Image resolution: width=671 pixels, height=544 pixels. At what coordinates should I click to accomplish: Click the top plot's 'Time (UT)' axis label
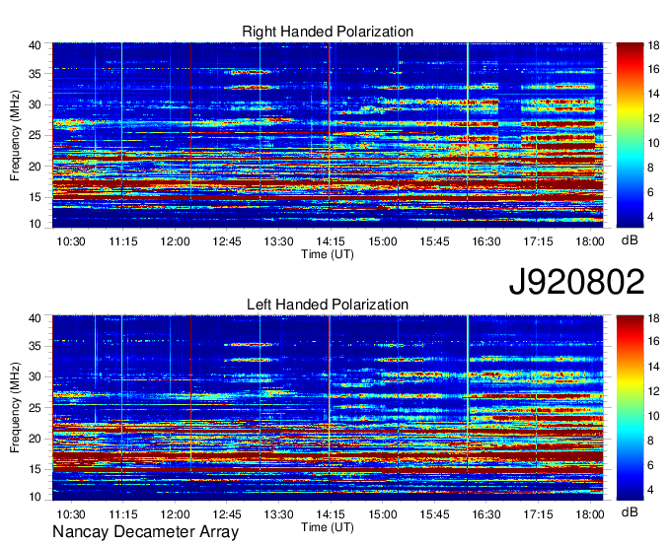click(328, 254)
